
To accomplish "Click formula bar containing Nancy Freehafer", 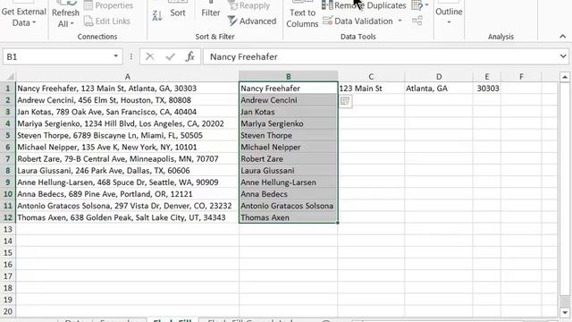I will click(x=381, y=57).
